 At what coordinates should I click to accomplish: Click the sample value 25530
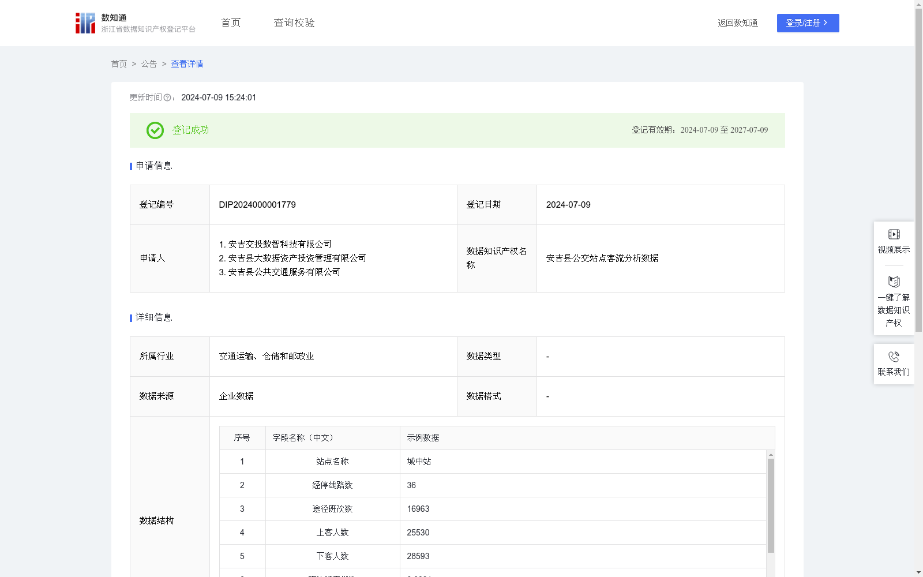[418, 533]
